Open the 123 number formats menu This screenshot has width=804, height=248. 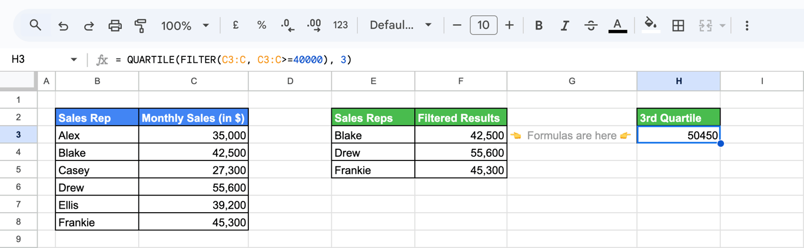pyautogui.click(x=340, y=25)
